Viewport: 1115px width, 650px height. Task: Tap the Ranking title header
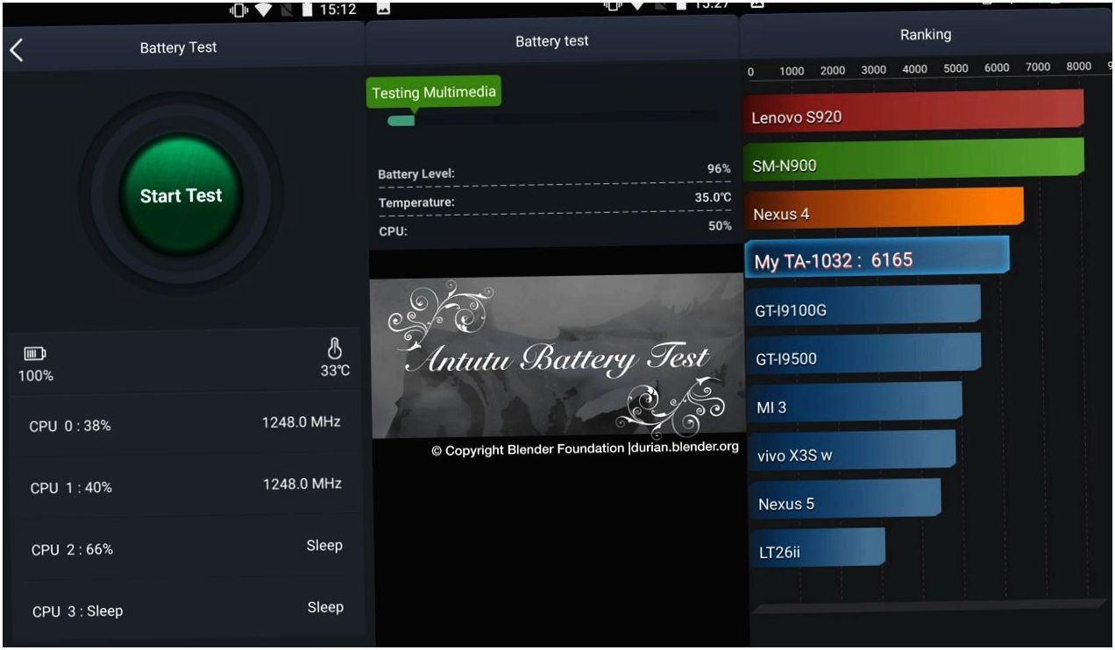point(926,35)
